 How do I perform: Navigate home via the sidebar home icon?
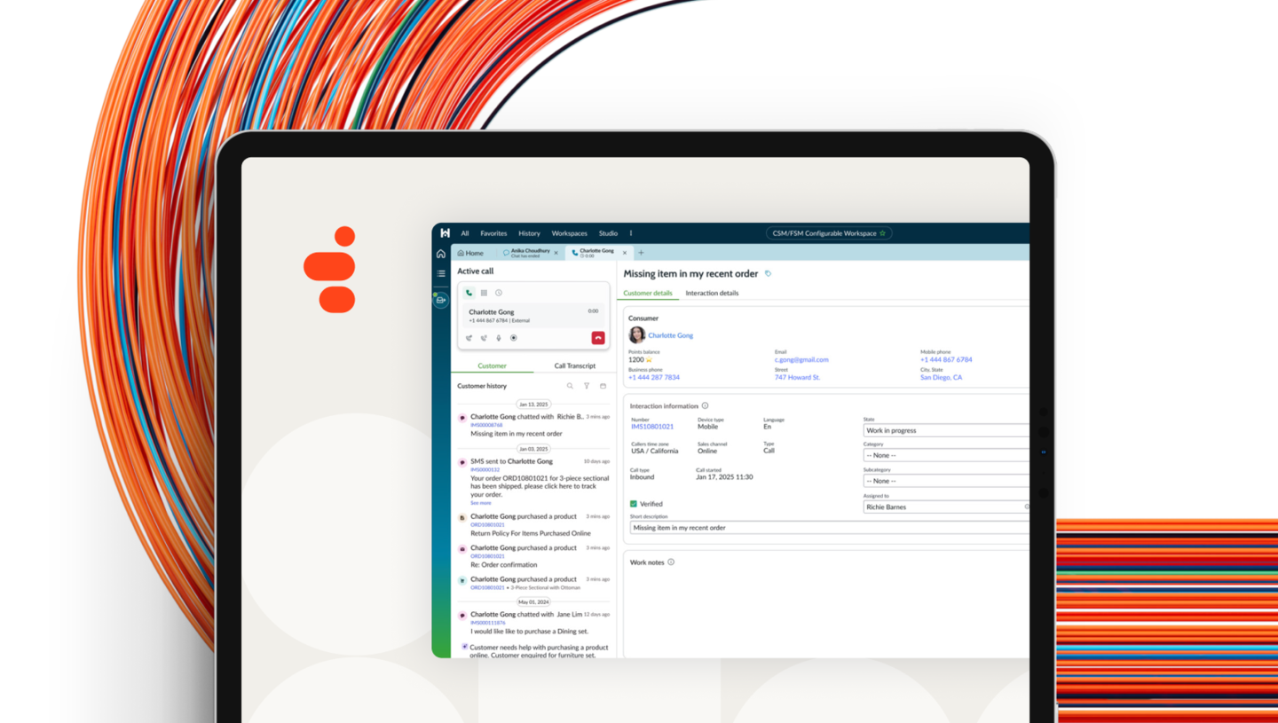441,253
